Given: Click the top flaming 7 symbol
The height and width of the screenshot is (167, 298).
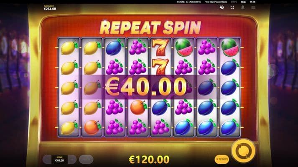Looking at the screenshot, I should tap(161, 47).
